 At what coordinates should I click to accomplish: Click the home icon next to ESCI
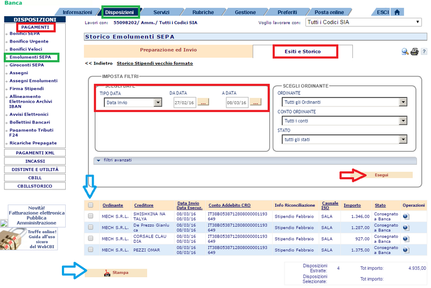pyautogui.click(x=397, y=12)
